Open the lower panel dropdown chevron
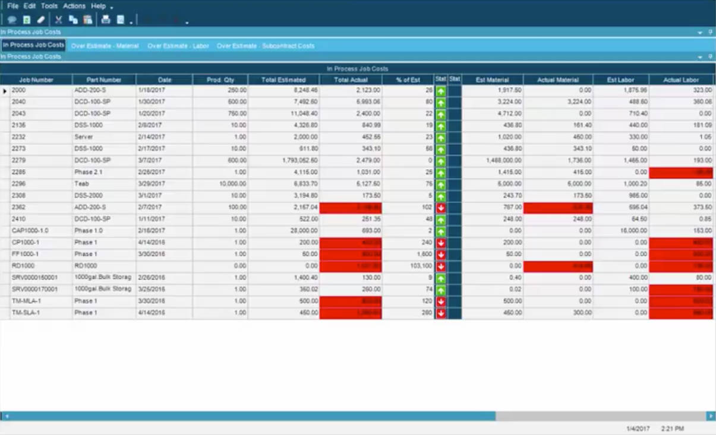 point(700,56)
